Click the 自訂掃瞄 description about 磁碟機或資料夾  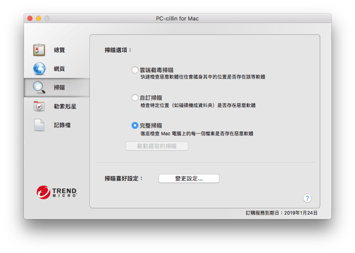tap(198, 105)
